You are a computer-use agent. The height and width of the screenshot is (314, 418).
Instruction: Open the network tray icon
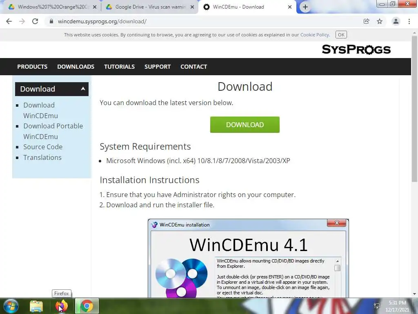coord(377,306)
